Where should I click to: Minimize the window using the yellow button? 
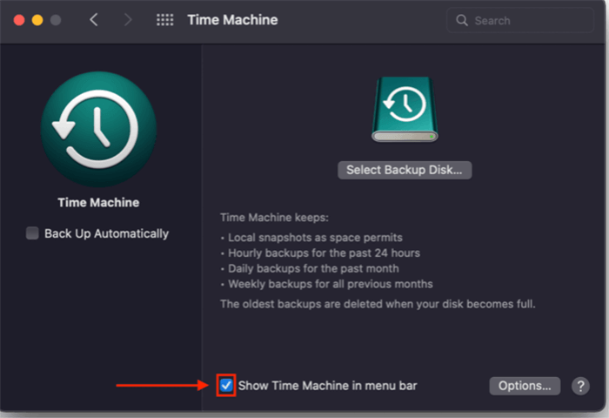coord(37,19)
